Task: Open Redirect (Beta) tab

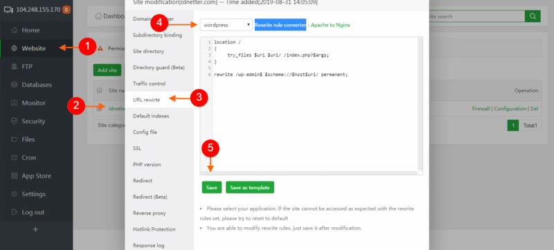Action: click(x=150, y=198)
